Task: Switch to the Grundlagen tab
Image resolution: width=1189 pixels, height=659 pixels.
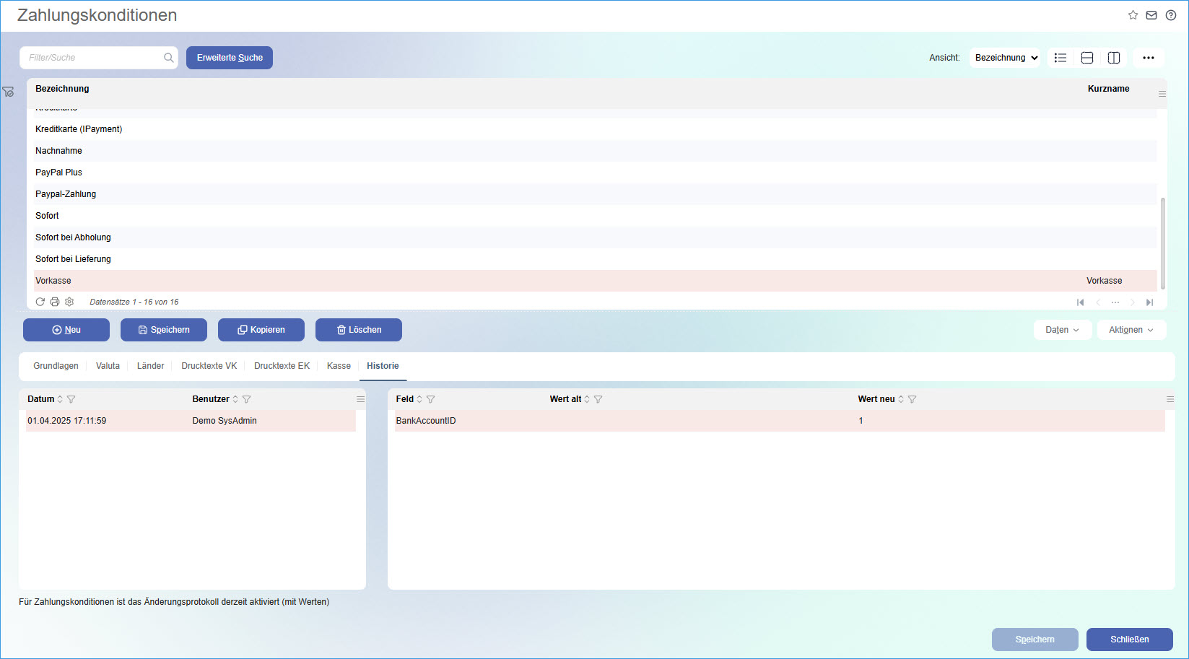Action: (56, 366)
